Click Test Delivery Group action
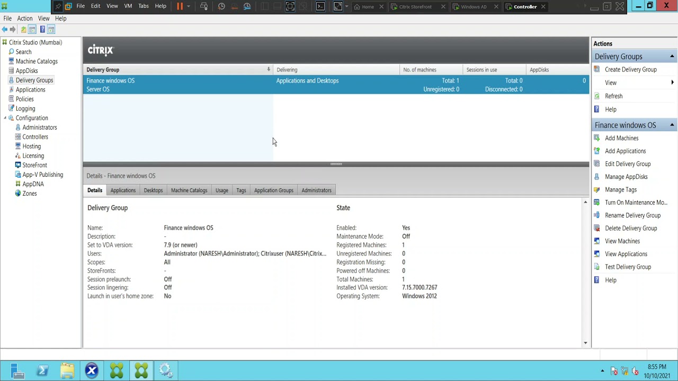This screenshot has height=381, width=678. [x=628, y=267]
